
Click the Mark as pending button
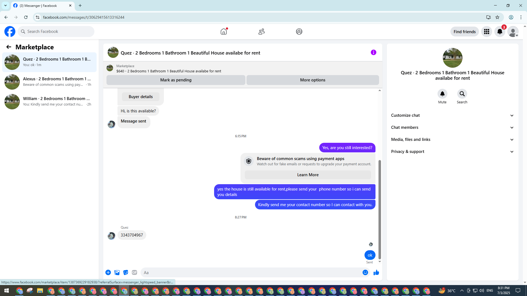pos(176,80)
